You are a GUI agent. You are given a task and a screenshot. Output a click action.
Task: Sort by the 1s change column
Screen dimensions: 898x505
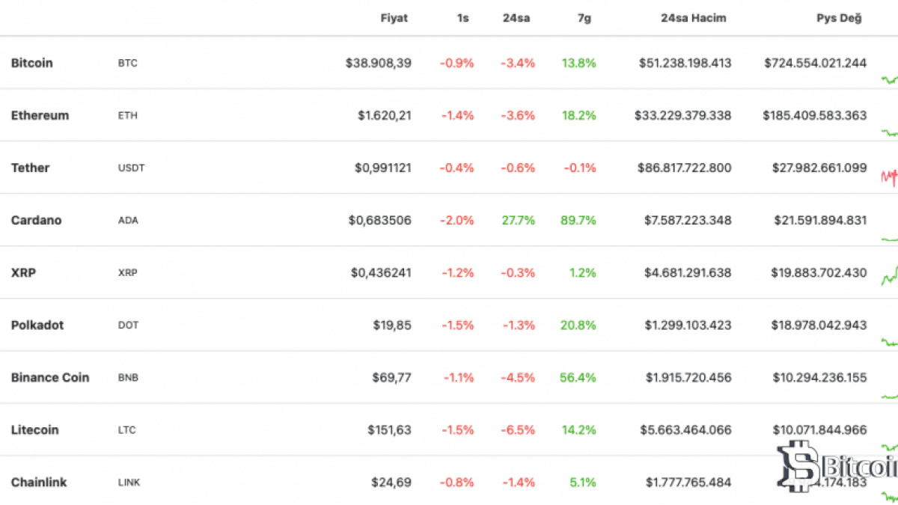tap(462, 18)
